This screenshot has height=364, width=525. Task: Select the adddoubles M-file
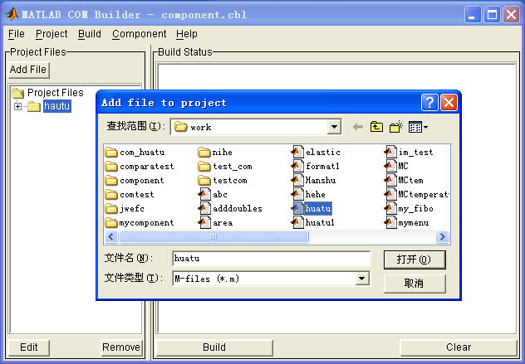pyautogui.click(x=230, y=209)
